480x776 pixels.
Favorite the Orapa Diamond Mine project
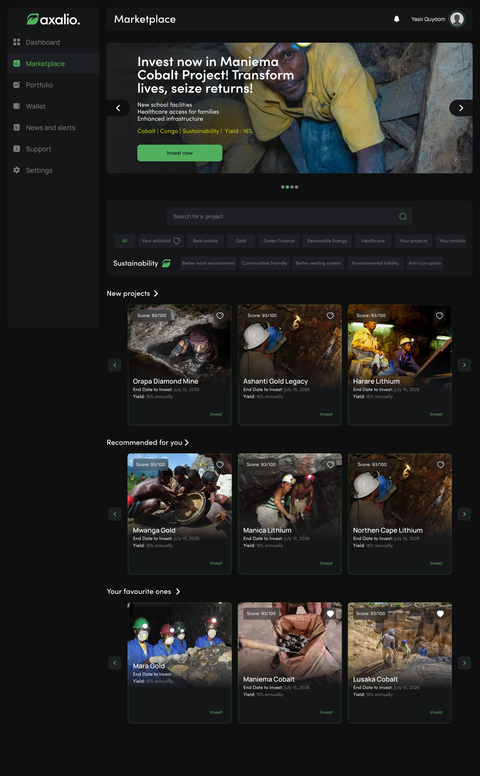(220, 316)
